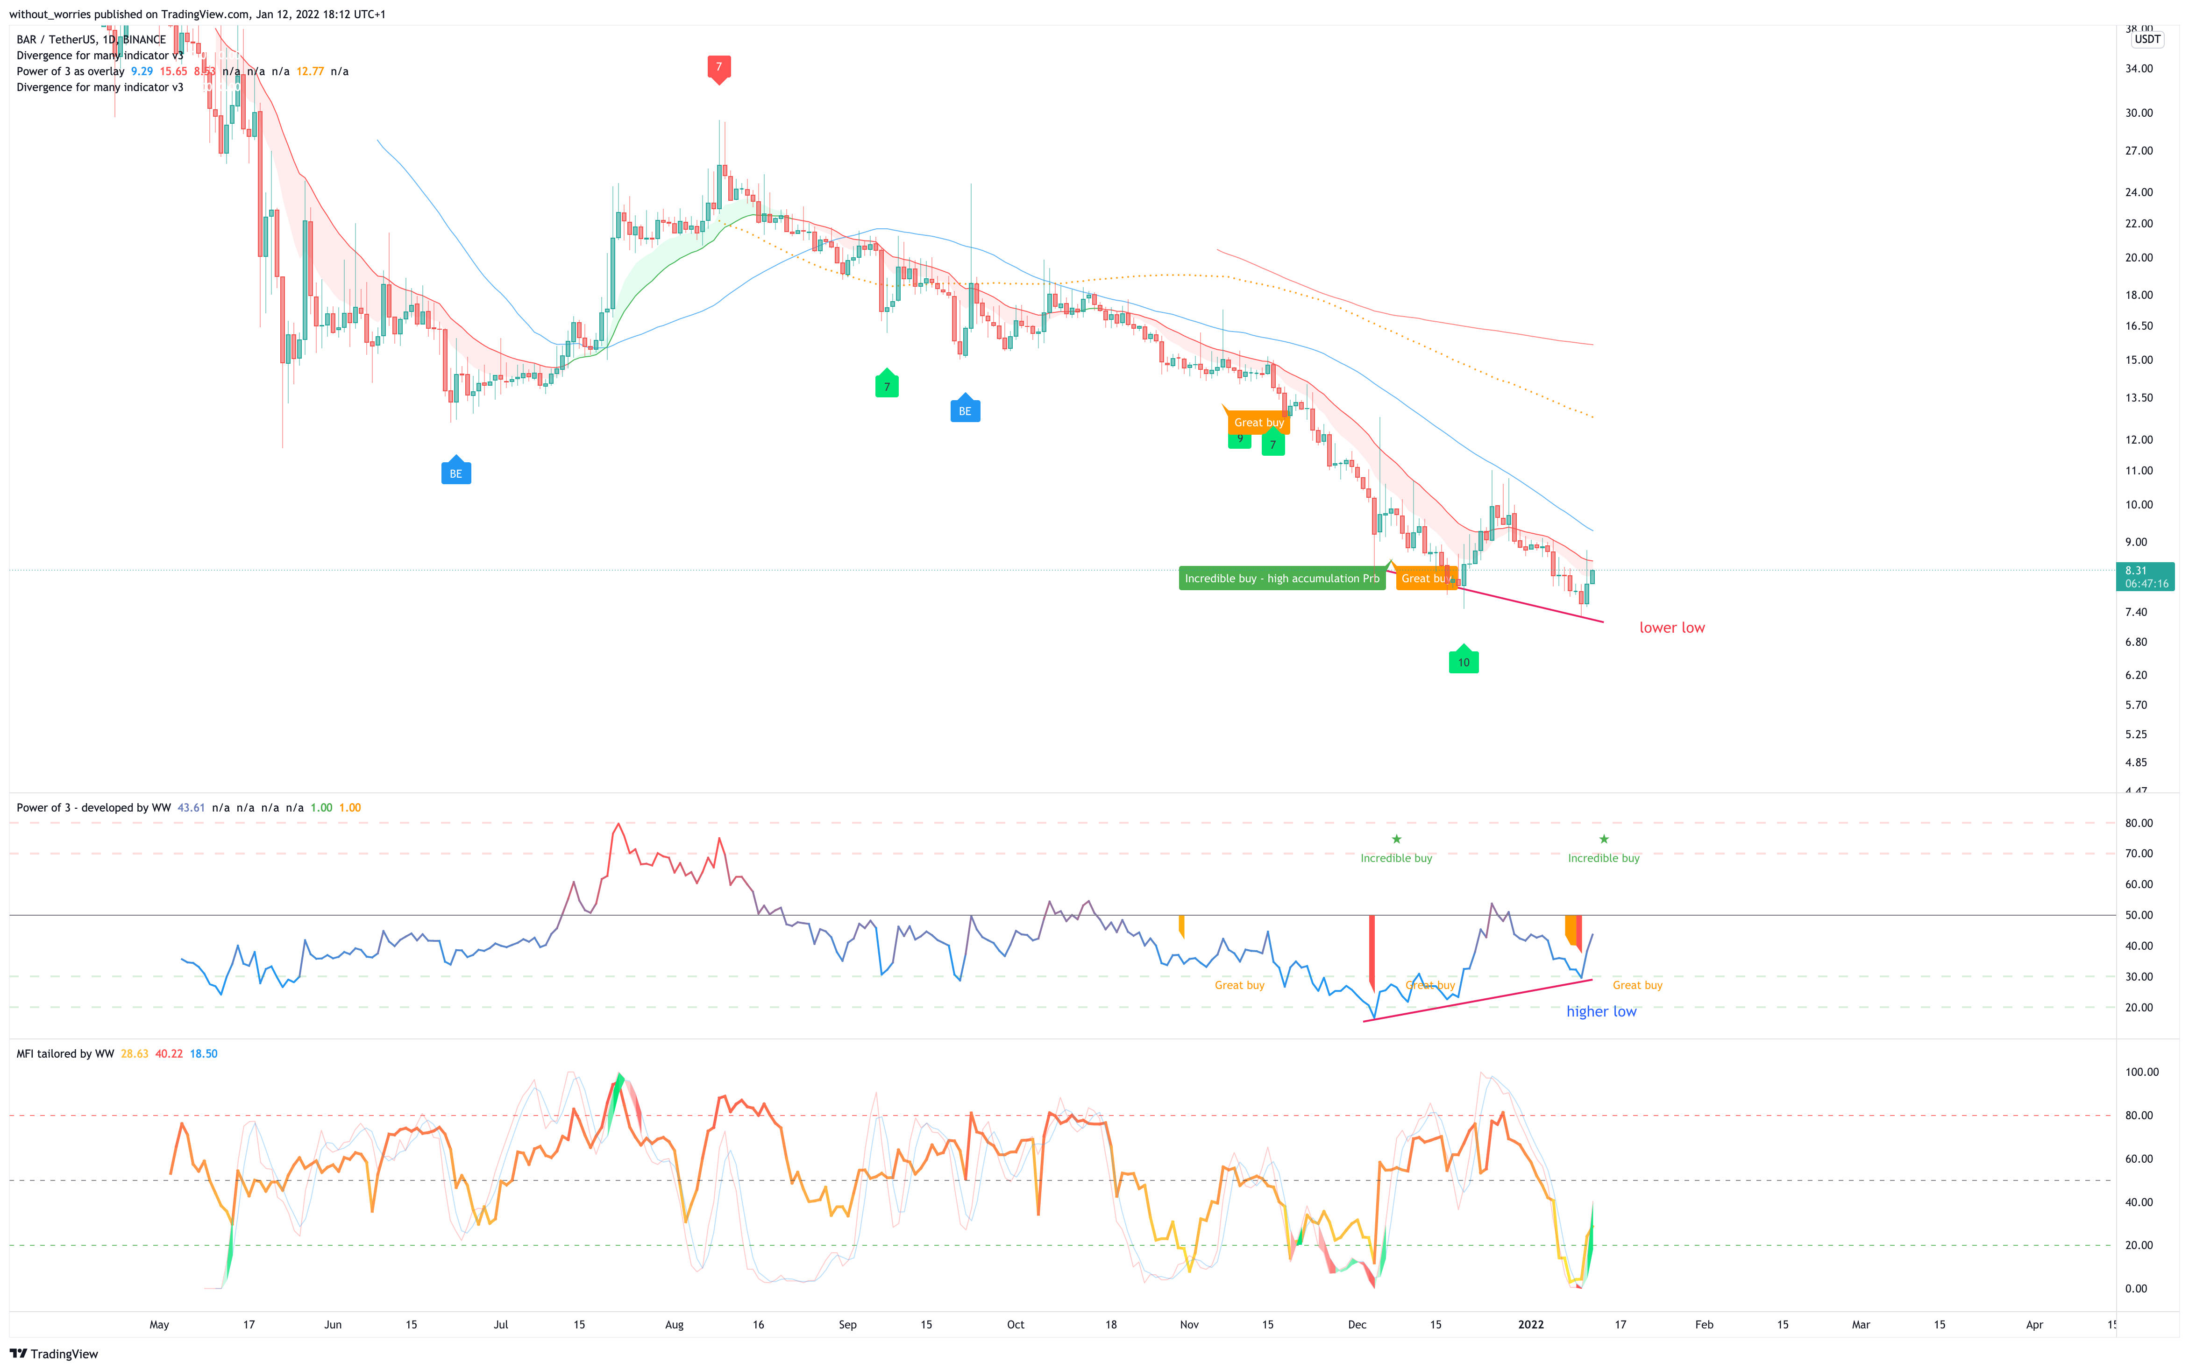Click the green 9 signal marker
2189x1370 pixels.
point(1239,439)
